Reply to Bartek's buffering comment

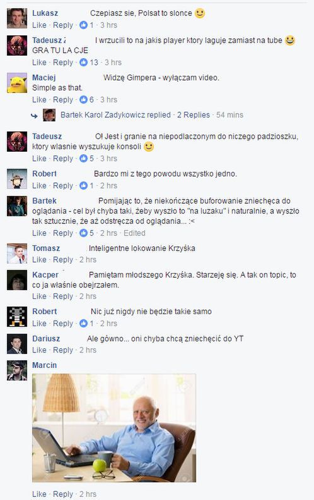point(63,233)
